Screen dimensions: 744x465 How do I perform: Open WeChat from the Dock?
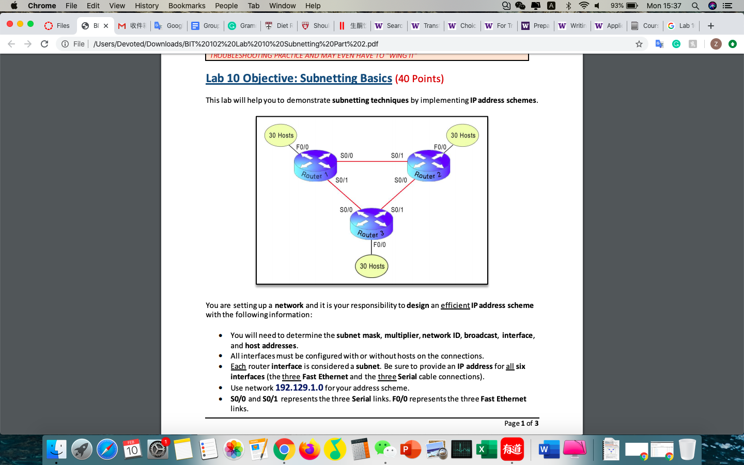click(386, 449)
